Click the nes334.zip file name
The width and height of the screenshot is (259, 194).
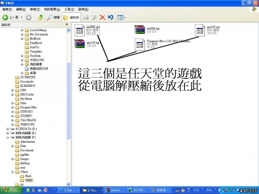(93, 43)
